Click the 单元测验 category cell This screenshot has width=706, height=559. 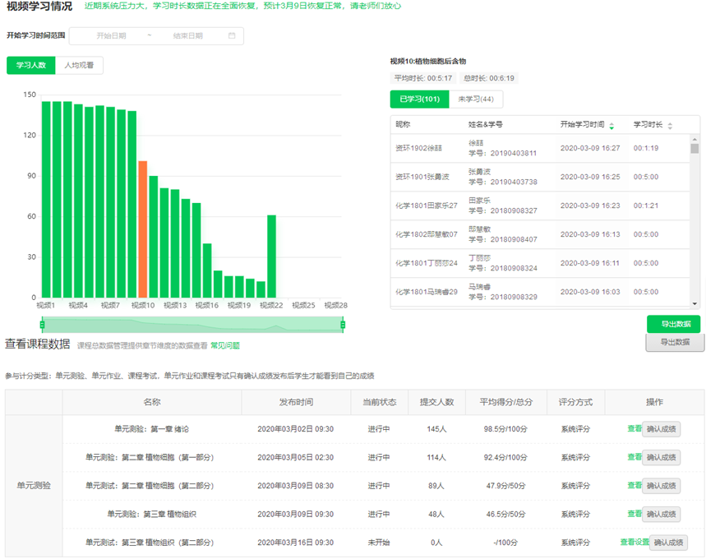[34, 486]
